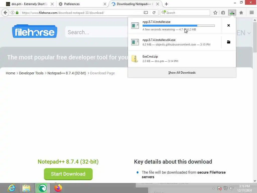Open site information via the info icon
Viewport: 257px width, 193px height.
coord(13,13)
